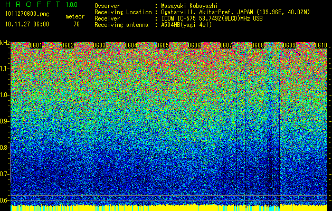Click time marker 0610
Image resolution: width=332 pixels, height=211 pixels.
(321, 45)
